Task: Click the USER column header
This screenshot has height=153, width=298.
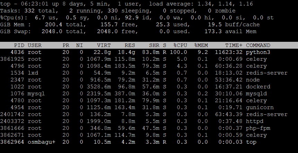Action: [35, 45]
